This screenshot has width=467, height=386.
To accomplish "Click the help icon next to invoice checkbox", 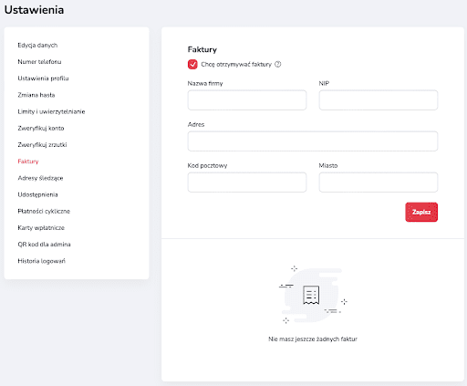I will (x=278, y=64).
